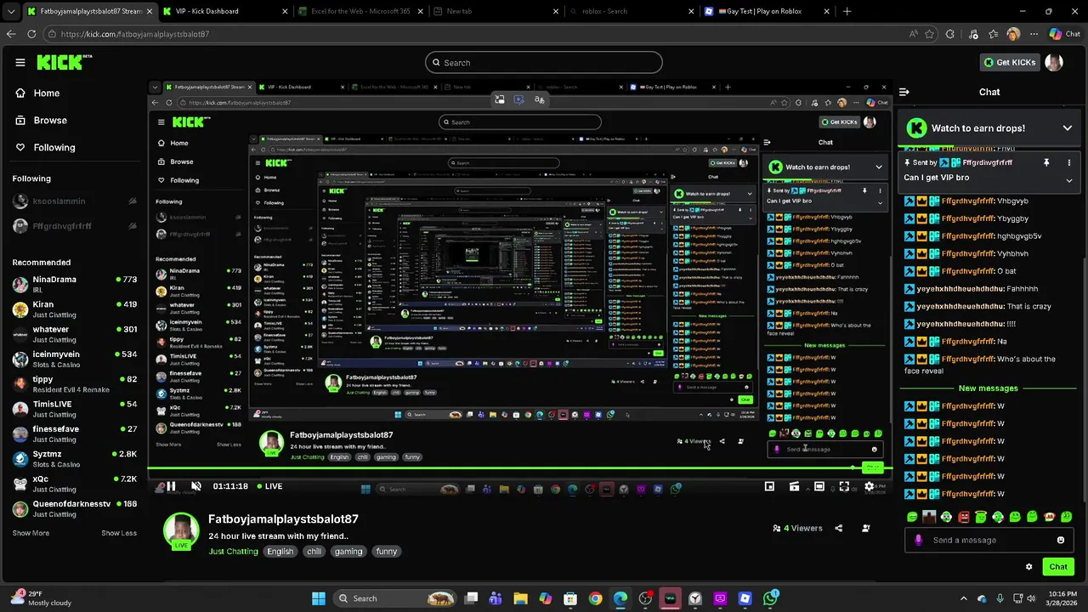Click the green KICK logo
The height and width of the screenshot is (612, 1088).
point(64,62)
